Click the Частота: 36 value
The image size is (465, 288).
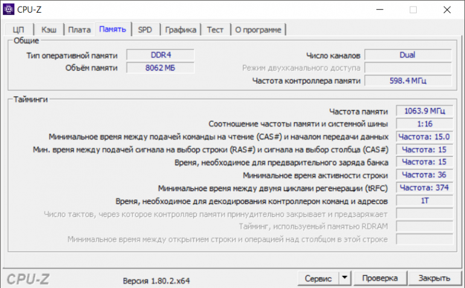425,175
